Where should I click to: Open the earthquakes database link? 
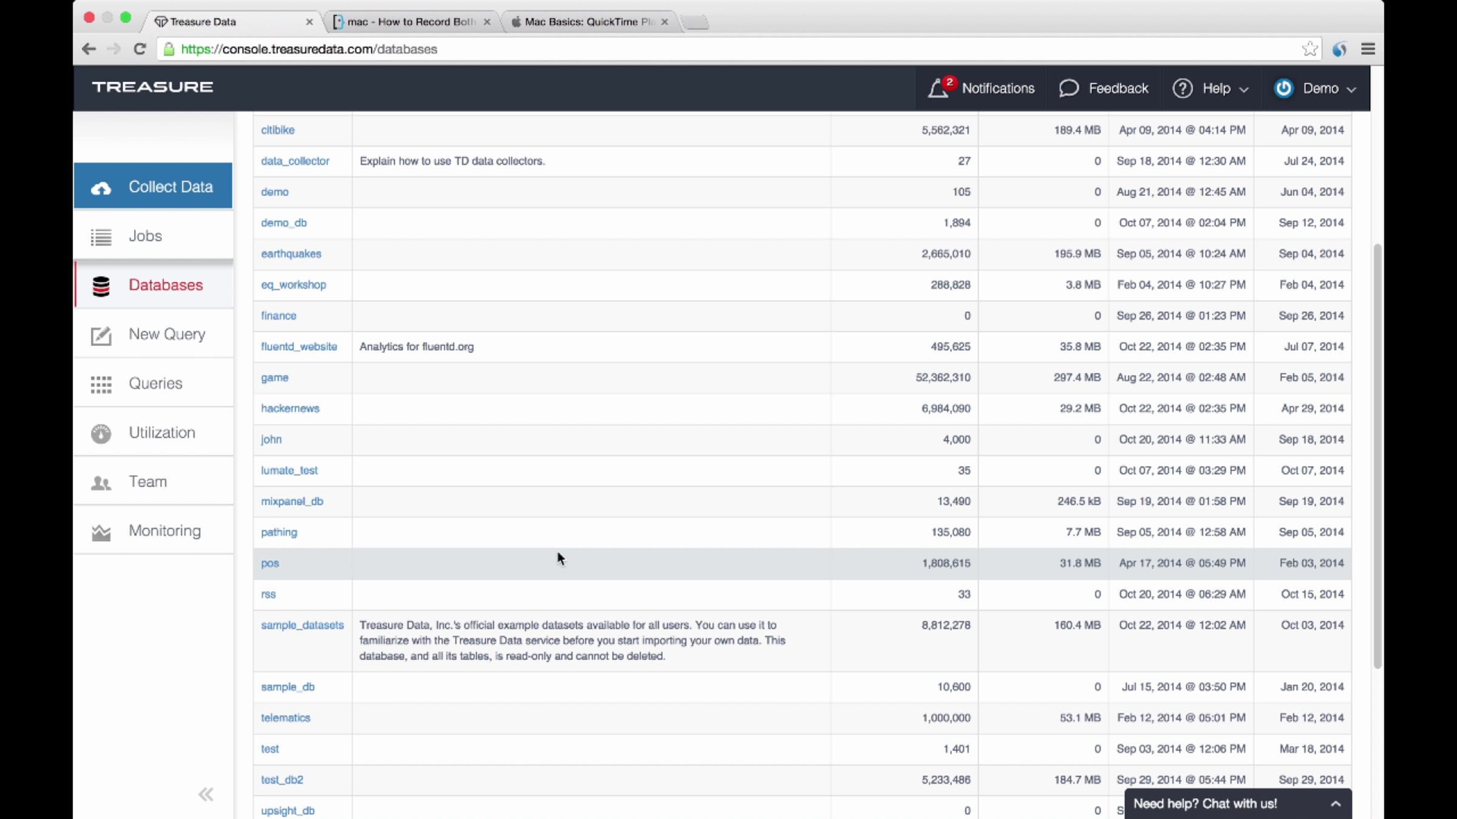coord(291,254)
